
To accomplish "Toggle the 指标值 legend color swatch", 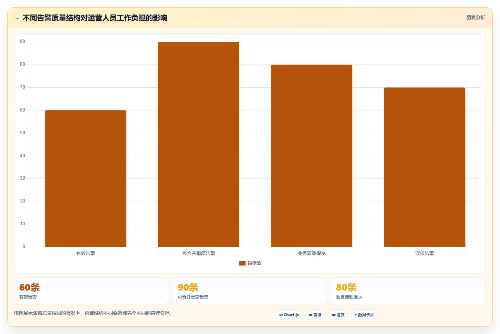I will (242, 263).
